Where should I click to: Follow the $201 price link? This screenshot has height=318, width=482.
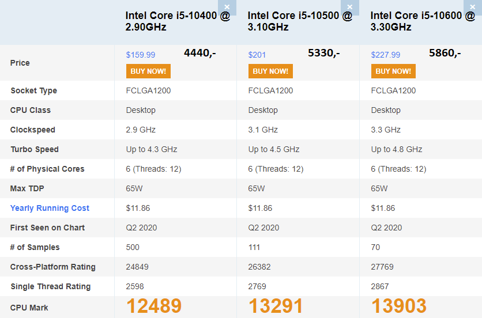point(257,55)
